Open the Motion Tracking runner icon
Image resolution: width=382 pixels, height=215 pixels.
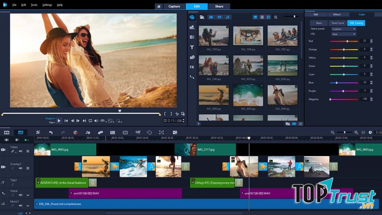(x=138, y=132)
